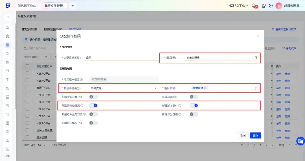Go to previous page arrow in pagination
Screen dimensions: 305x161
(248, 145)
